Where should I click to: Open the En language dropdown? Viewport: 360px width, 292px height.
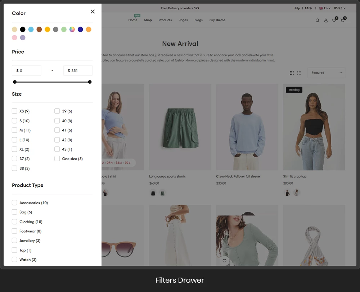(325, 8)
